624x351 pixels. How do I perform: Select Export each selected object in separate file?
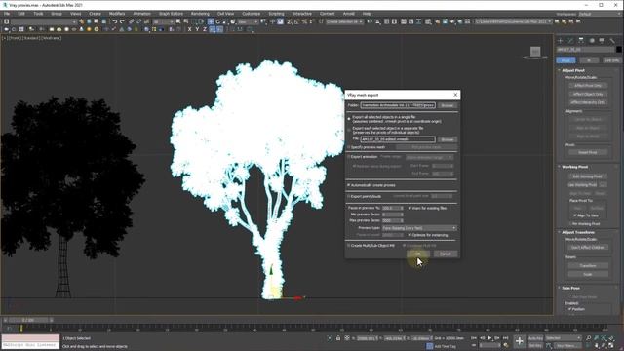point(349,130)
